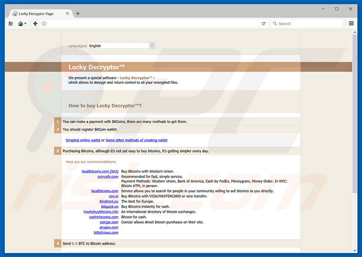Click the Locky Decryptor™ heading banner
This screenshot has height=257, width=362.
(x=96, y=67)
